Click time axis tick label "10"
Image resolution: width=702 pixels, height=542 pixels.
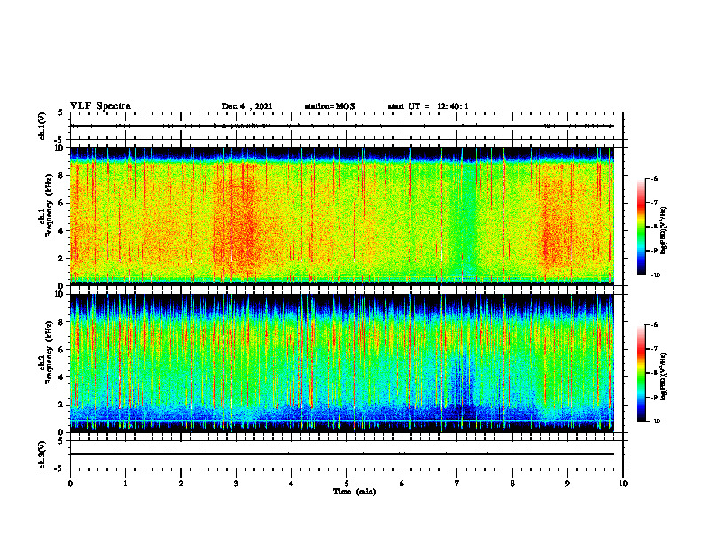[x=623, y=484]
